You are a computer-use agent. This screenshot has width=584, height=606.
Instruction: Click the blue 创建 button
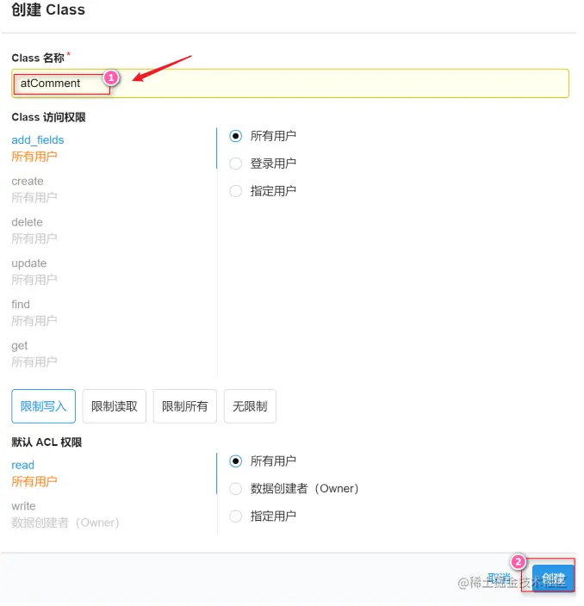pos(553,578)
